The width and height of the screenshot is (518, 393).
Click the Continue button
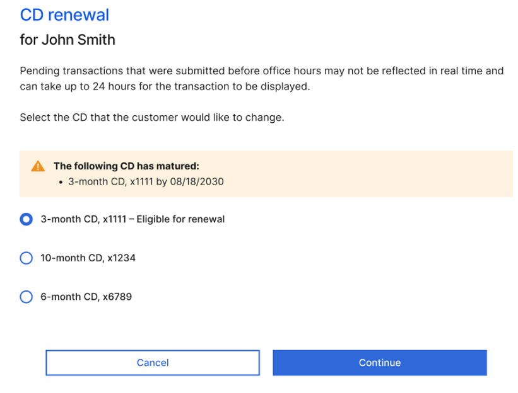click(x=380, y=363)
